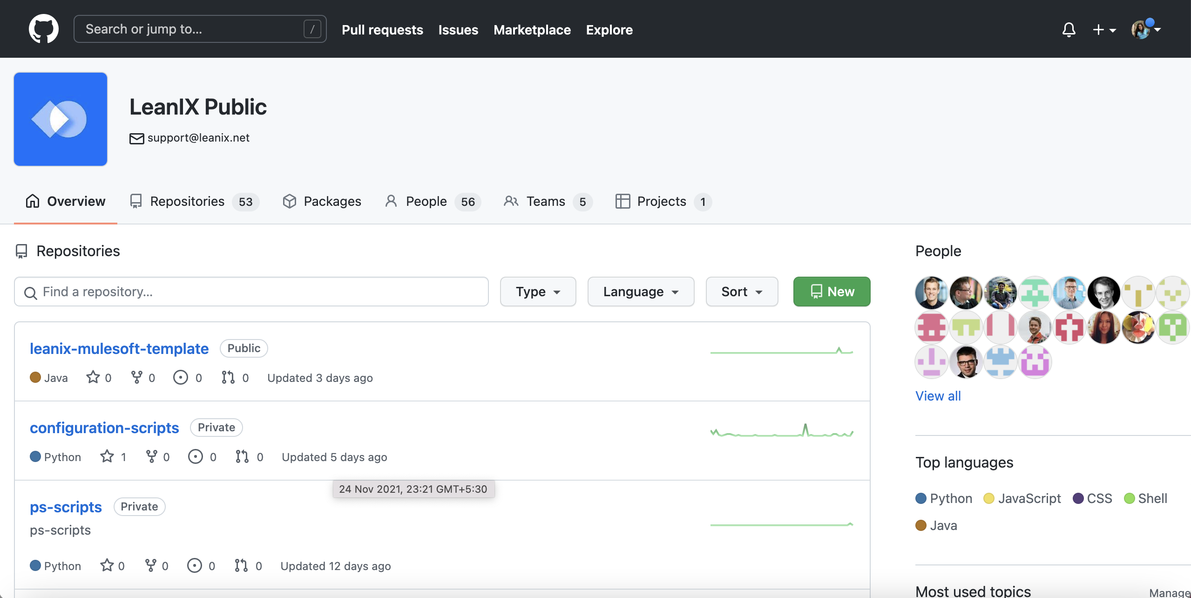Click the star icon on configuration-scripts
Image resolution: width=1191 pixels, height=598 pixels.
[107, 456]
